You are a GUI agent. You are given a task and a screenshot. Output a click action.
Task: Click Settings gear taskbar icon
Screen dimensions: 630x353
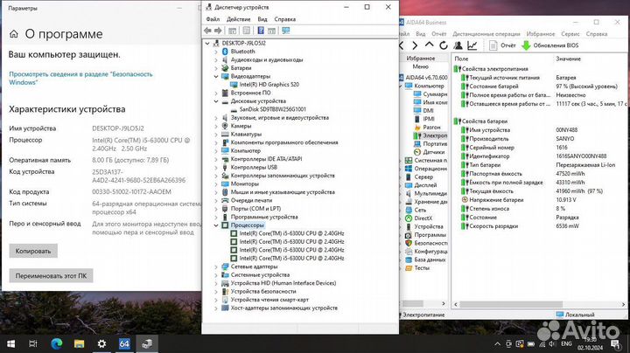101,343
